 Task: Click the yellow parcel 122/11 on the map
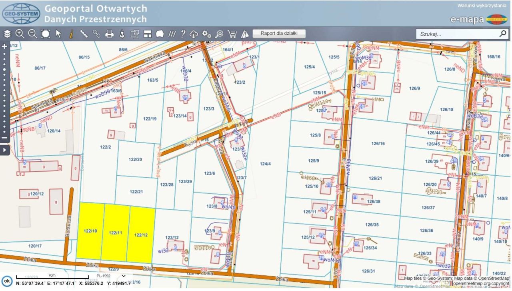pyautogui.click(x=115, y=232)
